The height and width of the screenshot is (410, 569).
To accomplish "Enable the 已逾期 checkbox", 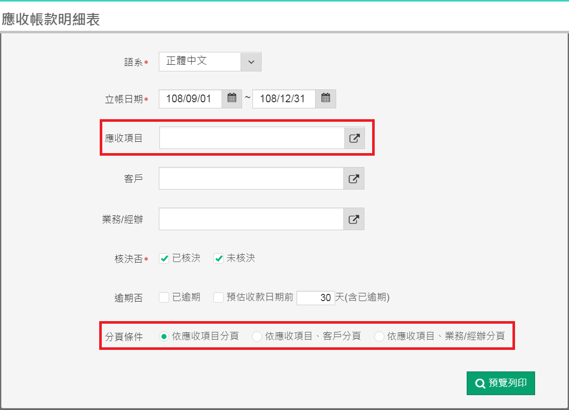I will 164,297.
